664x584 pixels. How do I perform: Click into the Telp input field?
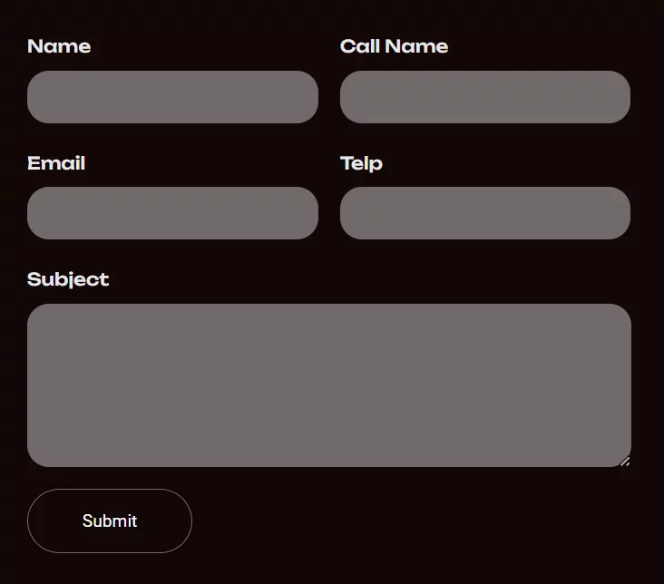484,213
